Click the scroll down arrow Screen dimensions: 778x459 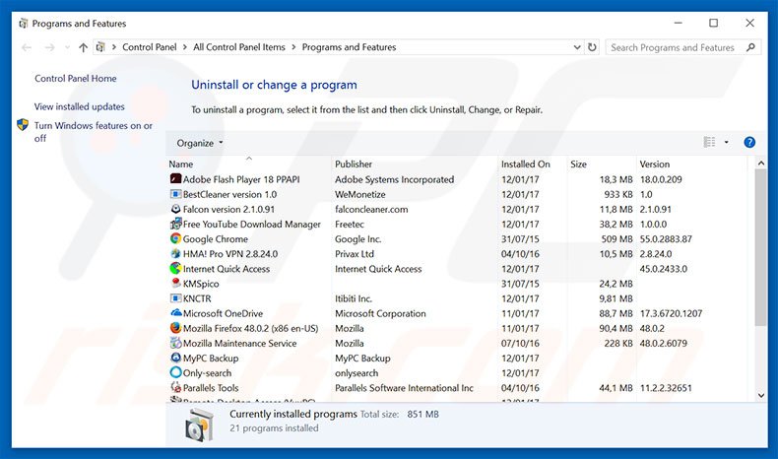tap(761, 395)
